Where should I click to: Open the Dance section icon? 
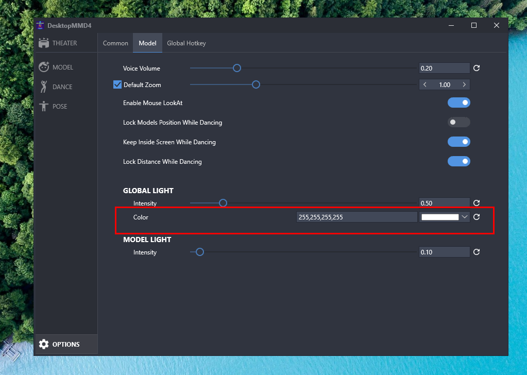click(x=44, y=87)
